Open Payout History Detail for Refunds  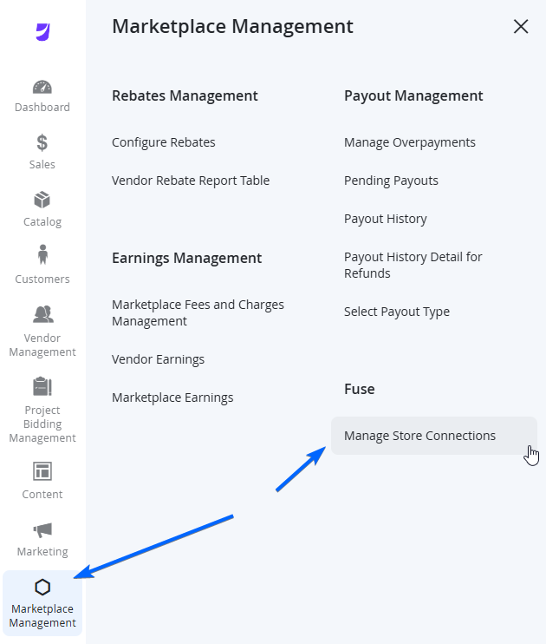click(413, 266)
